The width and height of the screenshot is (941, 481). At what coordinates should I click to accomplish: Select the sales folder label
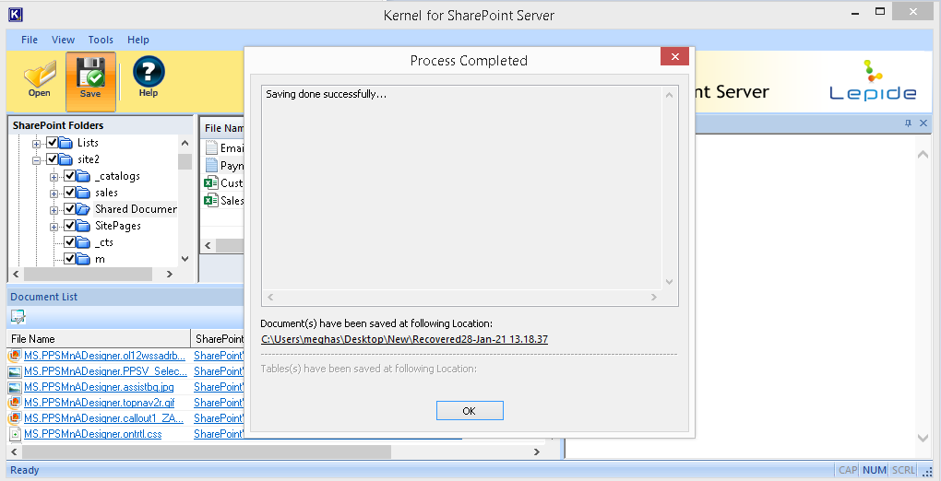(x=106, y=193)
